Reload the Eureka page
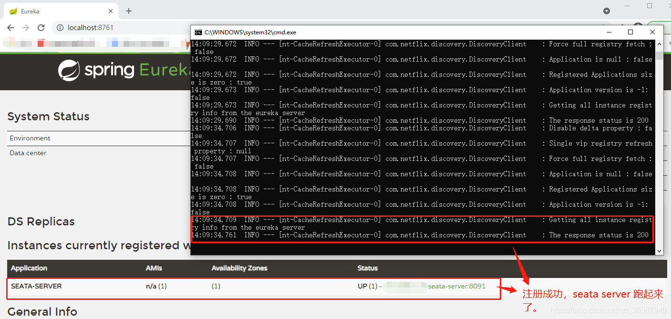Image resolution: width=671 pixels, height=319 pixels. 41,28
